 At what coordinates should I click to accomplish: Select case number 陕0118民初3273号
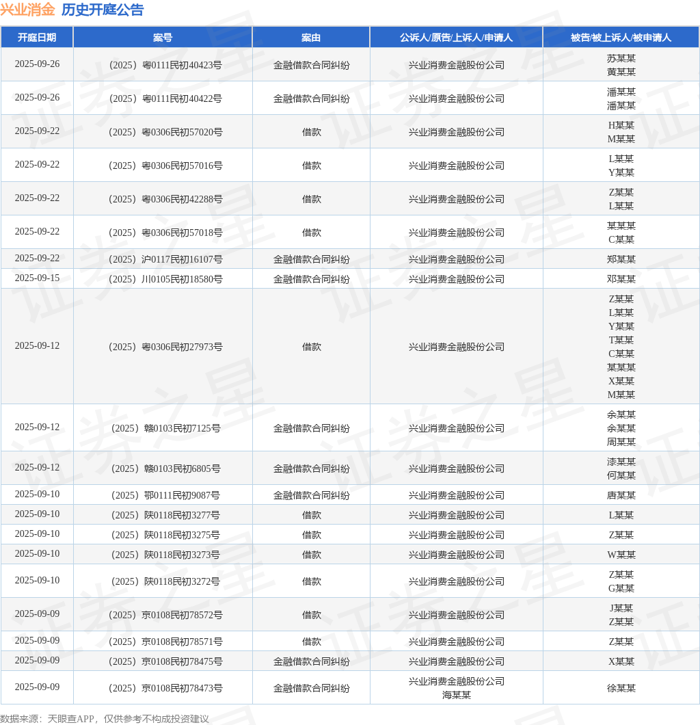pyautogui.click(x=165, y=555)
